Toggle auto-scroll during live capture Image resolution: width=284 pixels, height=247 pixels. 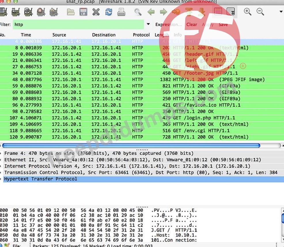(231, 12)
